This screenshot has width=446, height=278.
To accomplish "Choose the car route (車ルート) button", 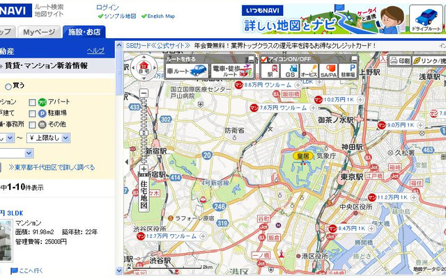I will 187,71.
